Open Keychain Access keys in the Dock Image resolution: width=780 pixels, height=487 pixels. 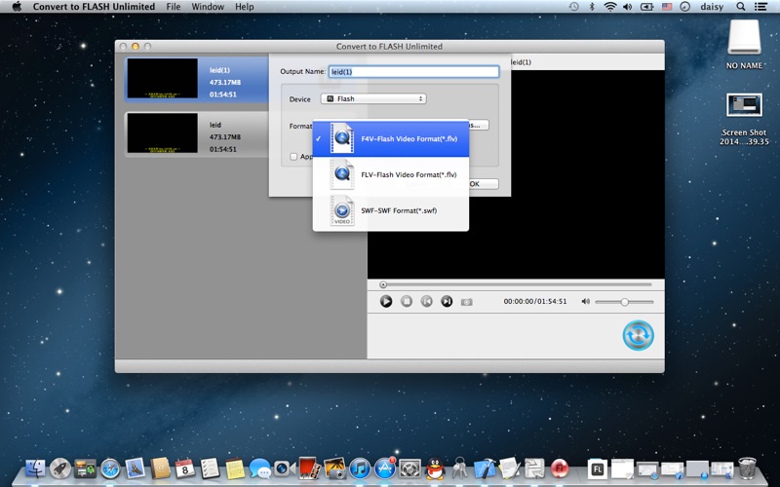pos(459,468)
